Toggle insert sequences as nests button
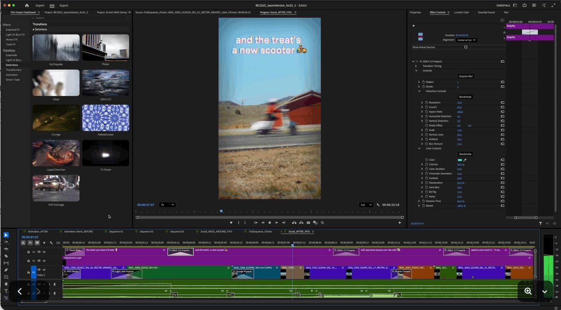Image resolution: width=561 pixels, height=310 pixels. click(23, 243)
